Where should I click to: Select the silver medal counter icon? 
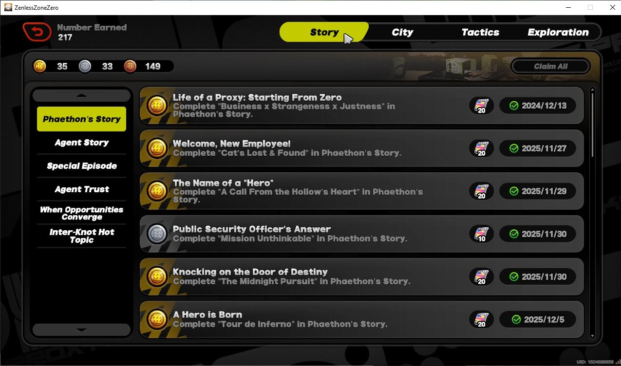coord(85,66)
